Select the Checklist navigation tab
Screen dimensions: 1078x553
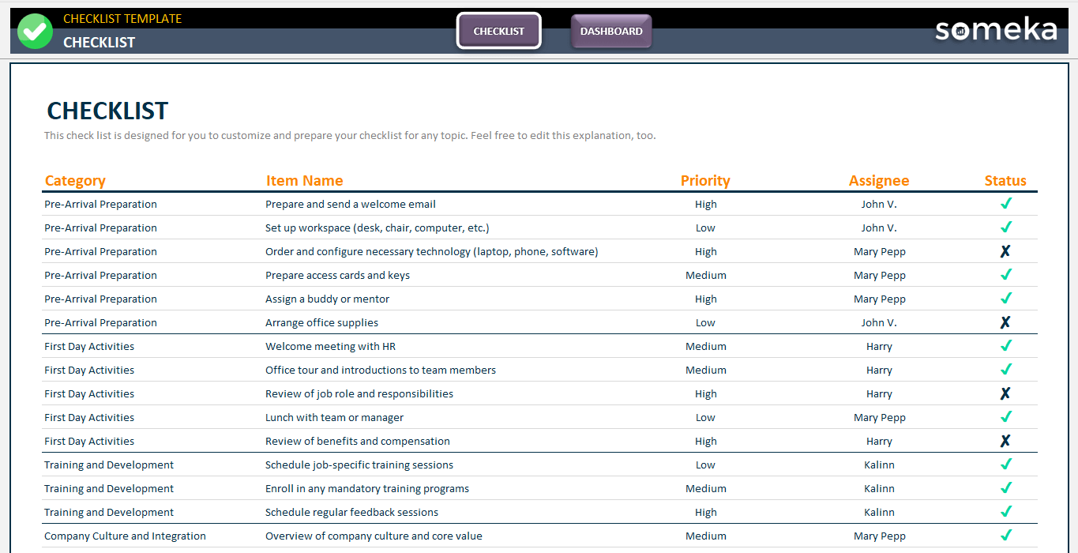(498, 32)
